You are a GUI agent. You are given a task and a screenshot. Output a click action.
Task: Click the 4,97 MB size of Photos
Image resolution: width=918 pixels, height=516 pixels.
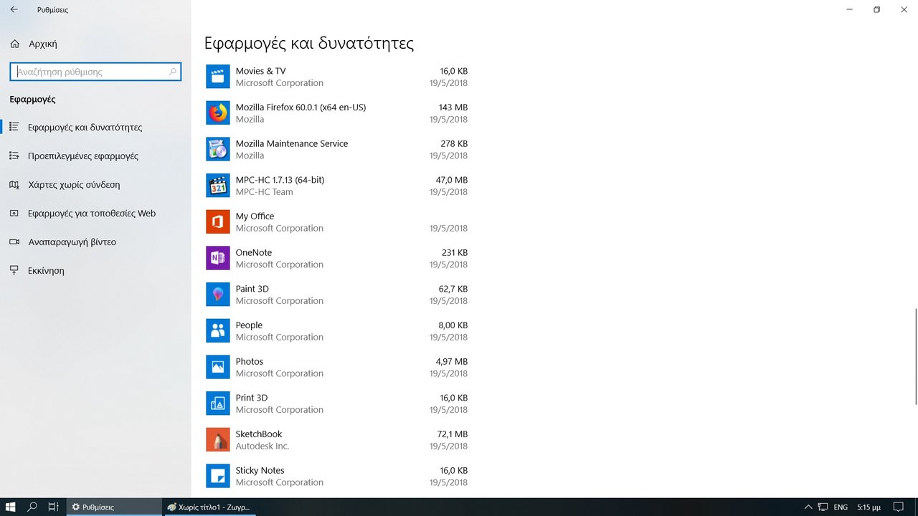(451, 361)
